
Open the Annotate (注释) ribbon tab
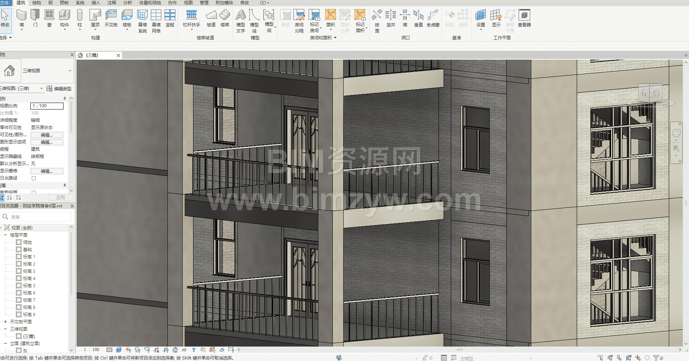112,3
